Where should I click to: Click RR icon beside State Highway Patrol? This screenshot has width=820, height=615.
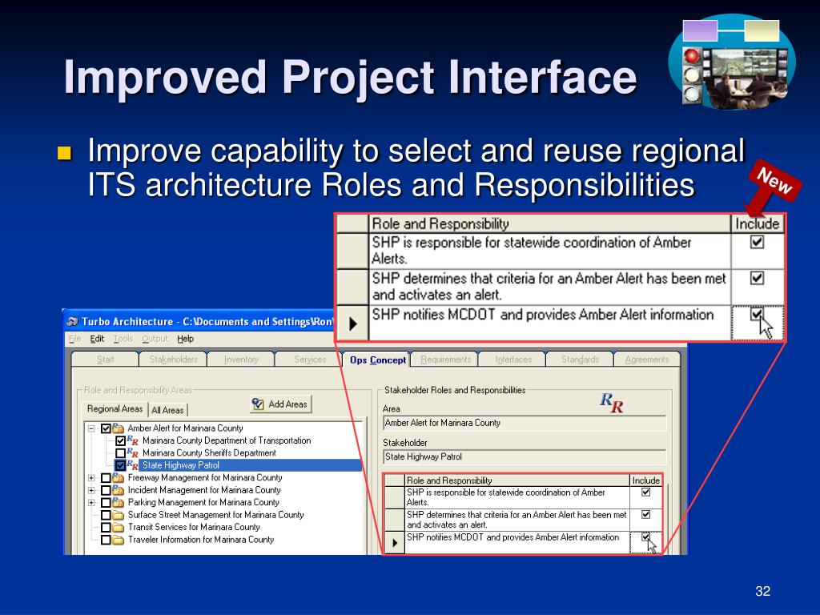click(x=132, y=465)
